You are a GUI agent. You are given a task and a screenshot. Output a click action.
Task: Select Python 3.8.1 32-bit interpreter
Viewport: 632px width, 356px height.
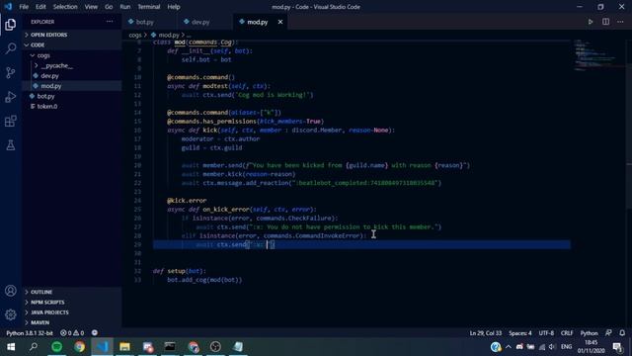[x=30, y=333]
